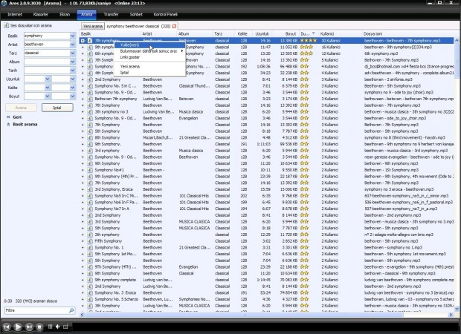This screenshot has width=461, height=334.
Task: Open the submenu arrow of 'Bulunmayan daha cok sonuc ara'
Action: click(x=182, y=51)
